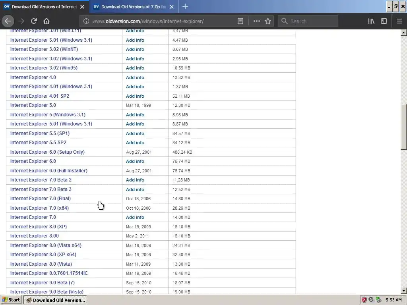This screenshot has width=407, height=305.
Task: Open Internet Explorer 8.0 (XP x64) link
Action: [43, 255]
